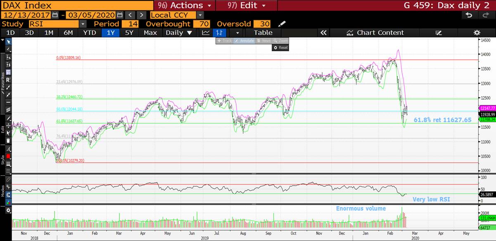
Task: Select the 1M range tab
Action: (49, 33)
